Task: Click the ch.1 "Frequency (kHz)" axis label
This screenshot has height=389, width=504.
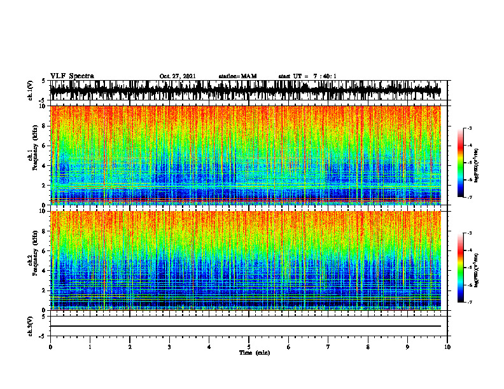Action: (x=35, y=147)
